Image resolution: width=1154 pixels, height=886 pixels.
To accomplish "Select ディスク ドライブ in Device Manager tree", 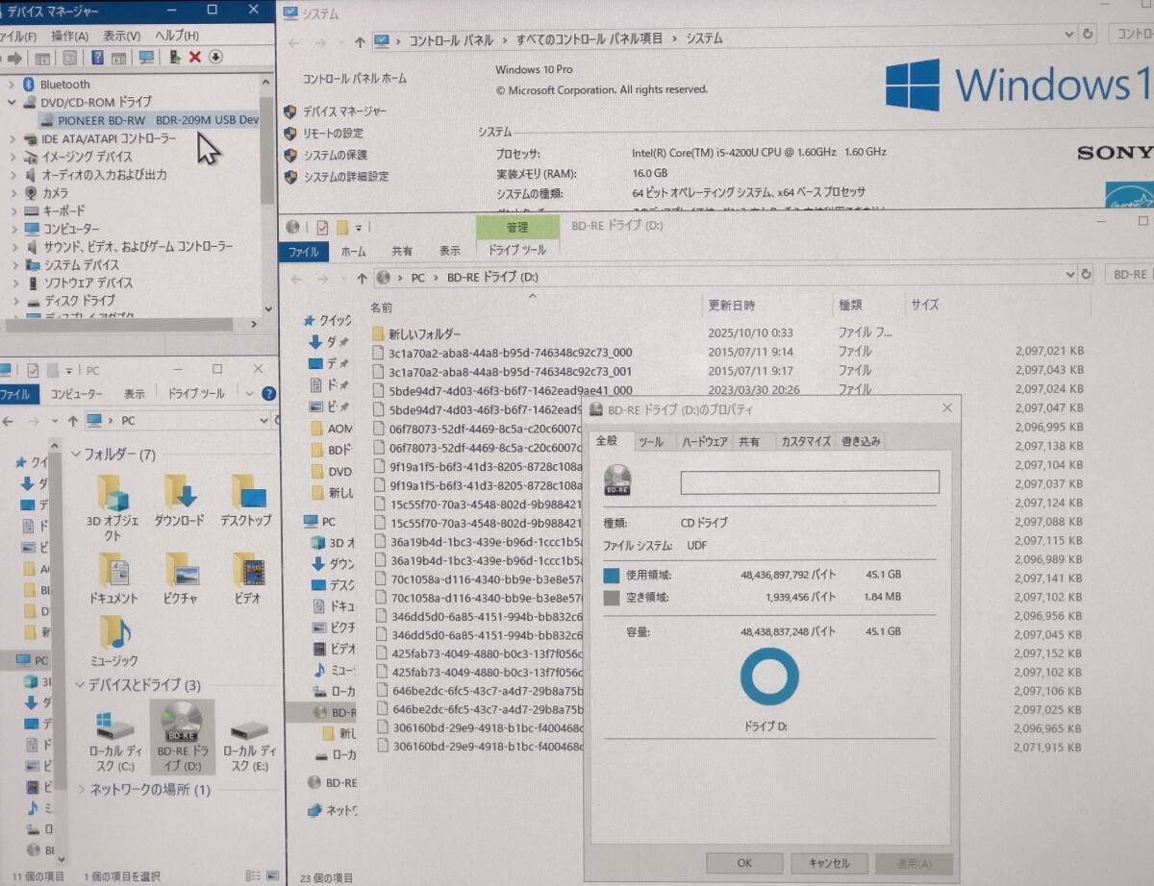I will [x=79, y=301].
